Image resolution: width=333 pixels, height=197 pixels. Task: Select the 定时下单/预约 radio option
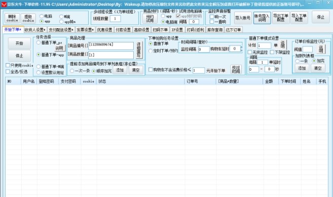click(151, 51)
